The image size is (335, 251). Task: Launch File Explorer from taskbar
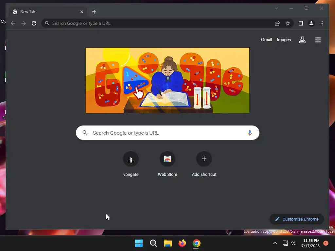(168, 243)
